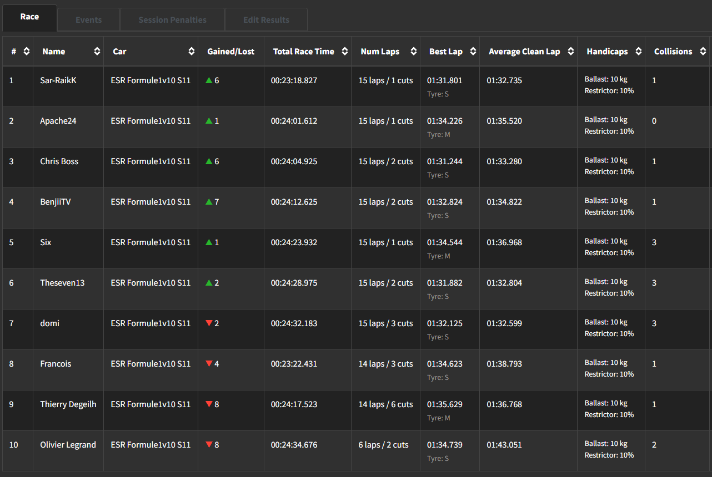Click total race time 00:24:01.612

294,121
